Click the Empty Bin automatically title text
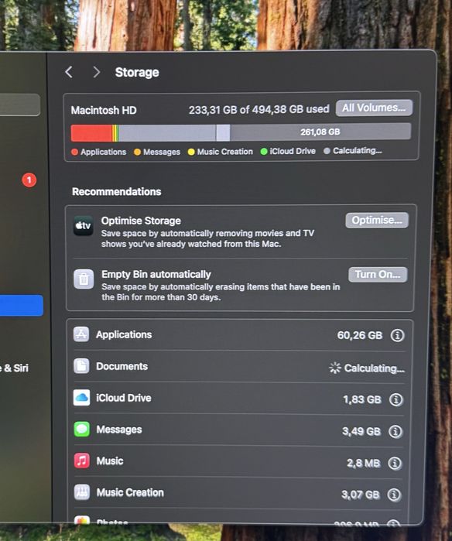452x541 pixels. pyautogui.click(x=156, y=274)
